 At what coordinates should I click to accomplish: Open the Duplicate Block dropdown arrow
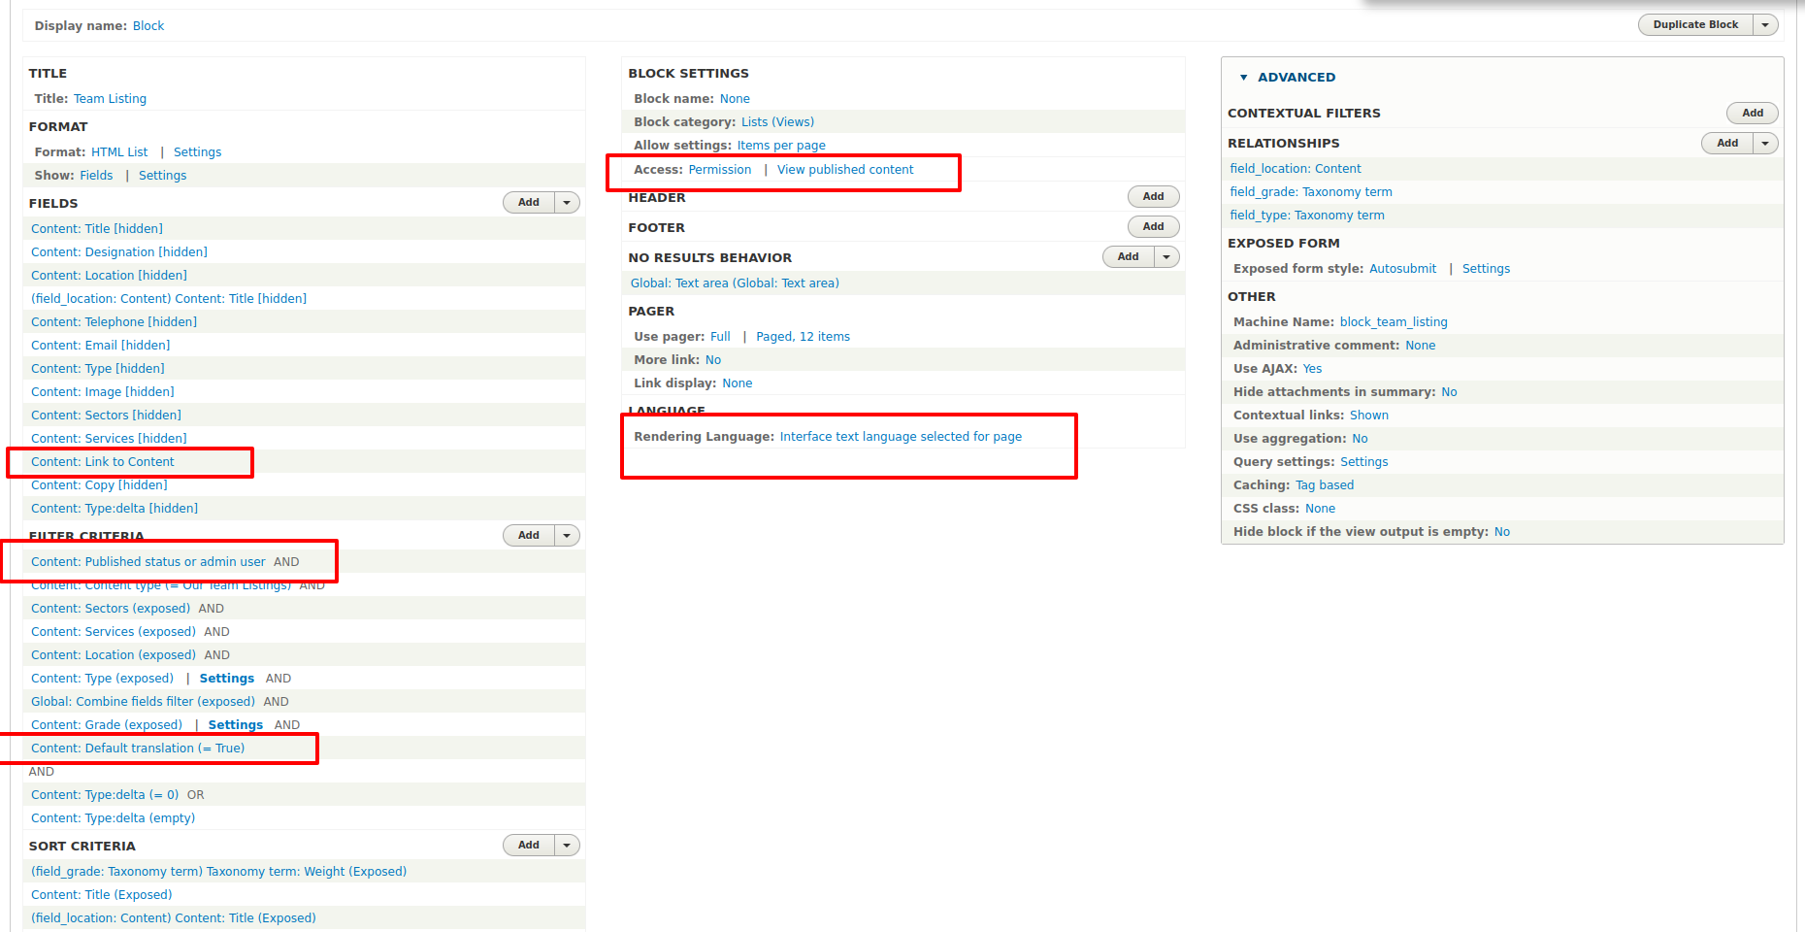pyautogui.click(x=1765, y=24)
